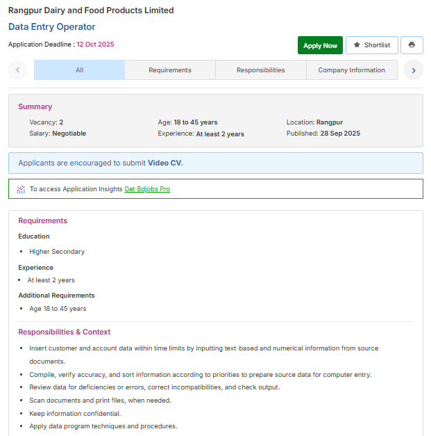Viewport: 431px width, 436px height.
Task: Click the Location Rangpur field in Summary
Action: tap(314, 122)
